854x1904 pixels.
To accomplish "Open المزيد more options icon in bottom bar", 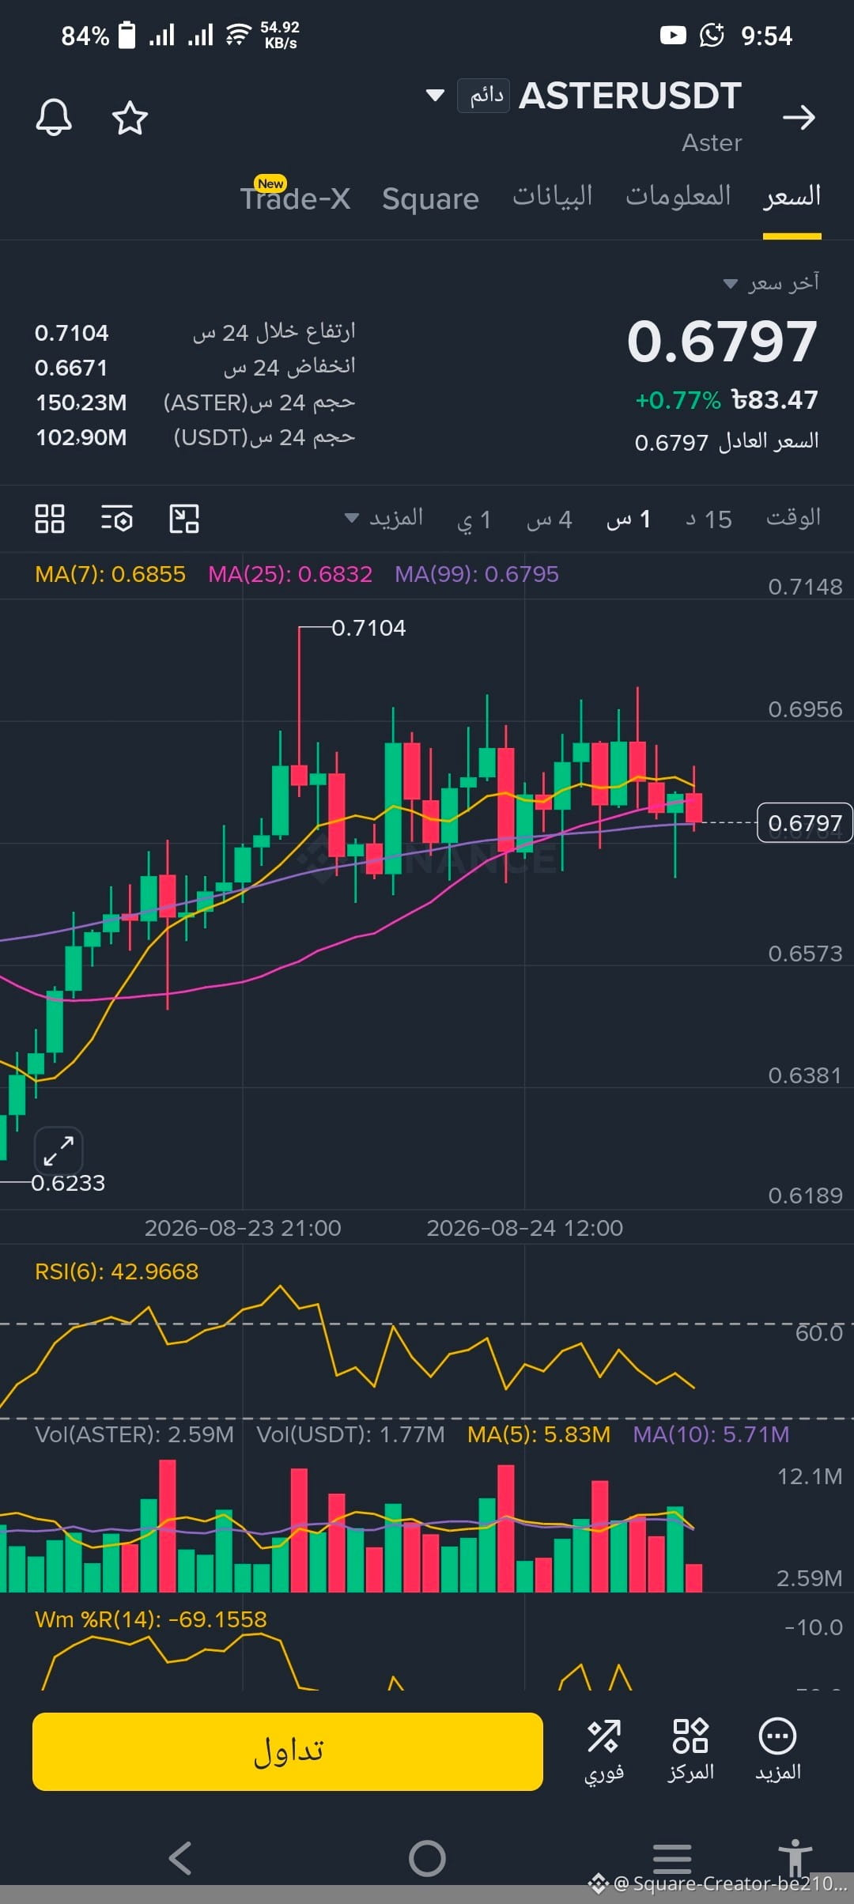I will [778, 1750].
